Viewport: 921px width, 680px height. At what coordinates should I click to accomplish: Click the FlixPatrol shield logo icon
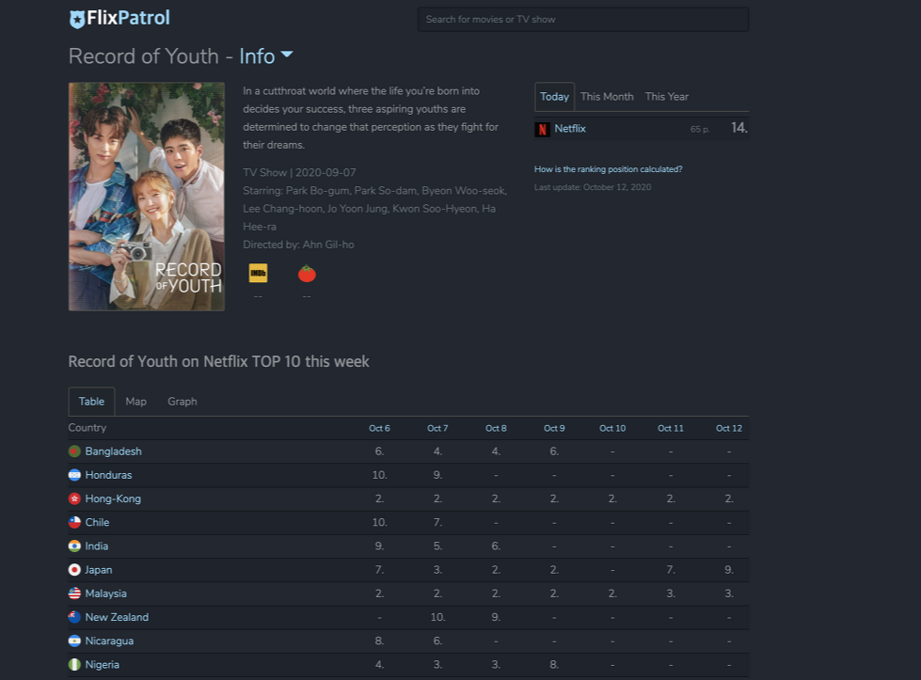(77, 19)
